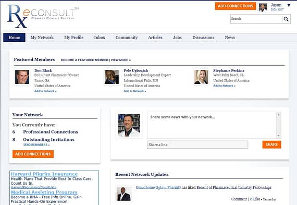Open Pele Ugboajah's profile photo
Viewport: 297px width, 205px height.
[112, 77]
